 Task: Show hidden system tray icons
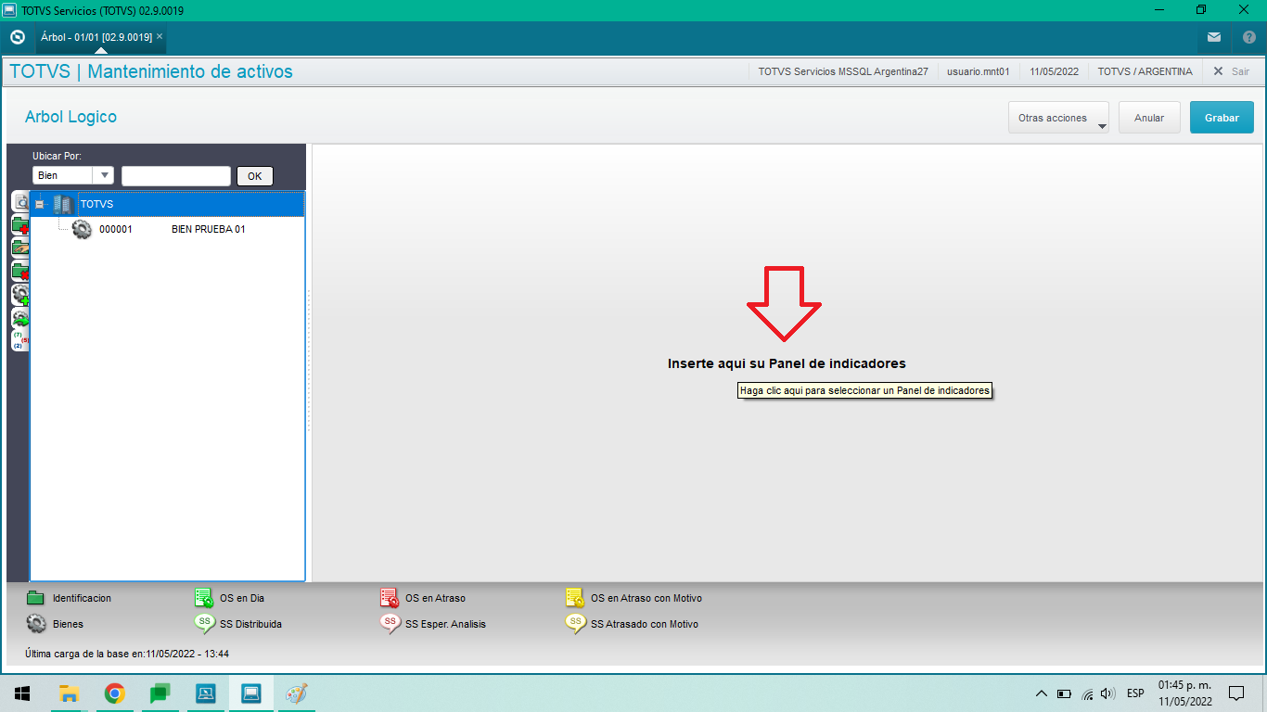[1042, 693]
